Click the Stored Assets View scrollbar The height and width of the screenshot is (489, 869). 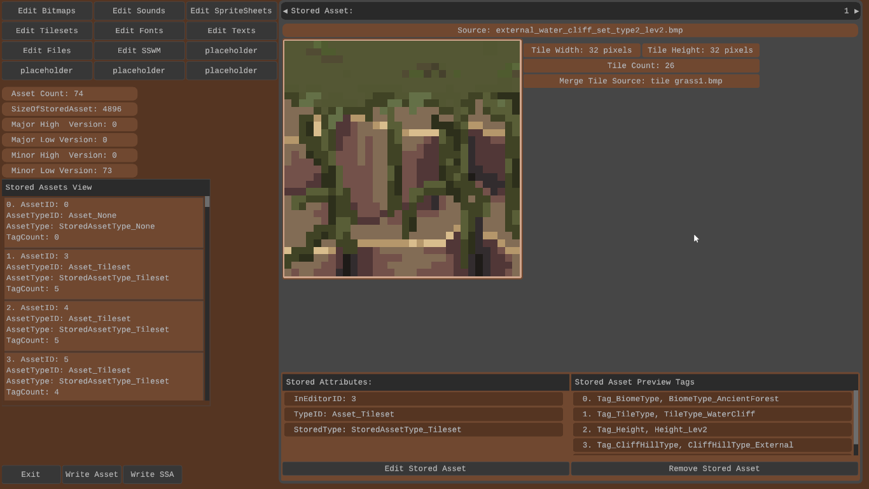(x=207, y=299)
